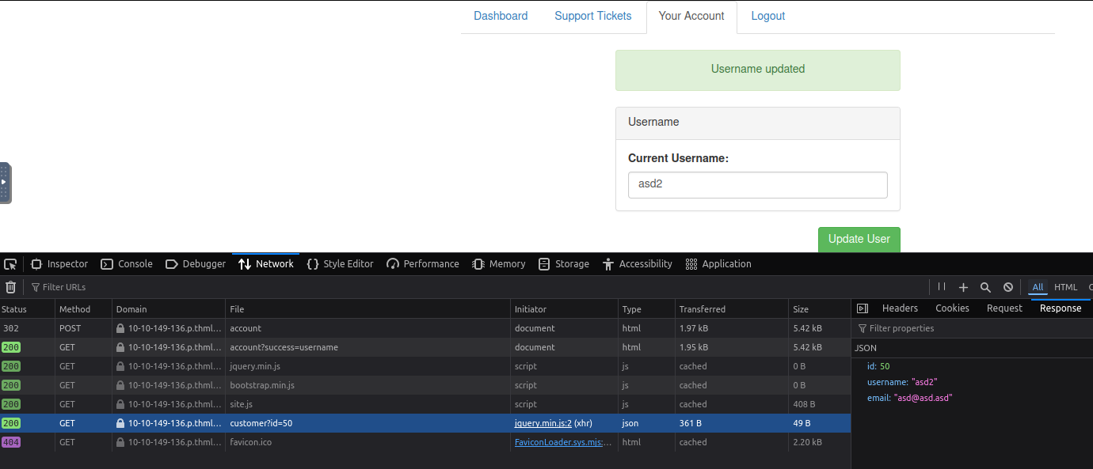Click the side handle on the left page edge

(5, 183)
